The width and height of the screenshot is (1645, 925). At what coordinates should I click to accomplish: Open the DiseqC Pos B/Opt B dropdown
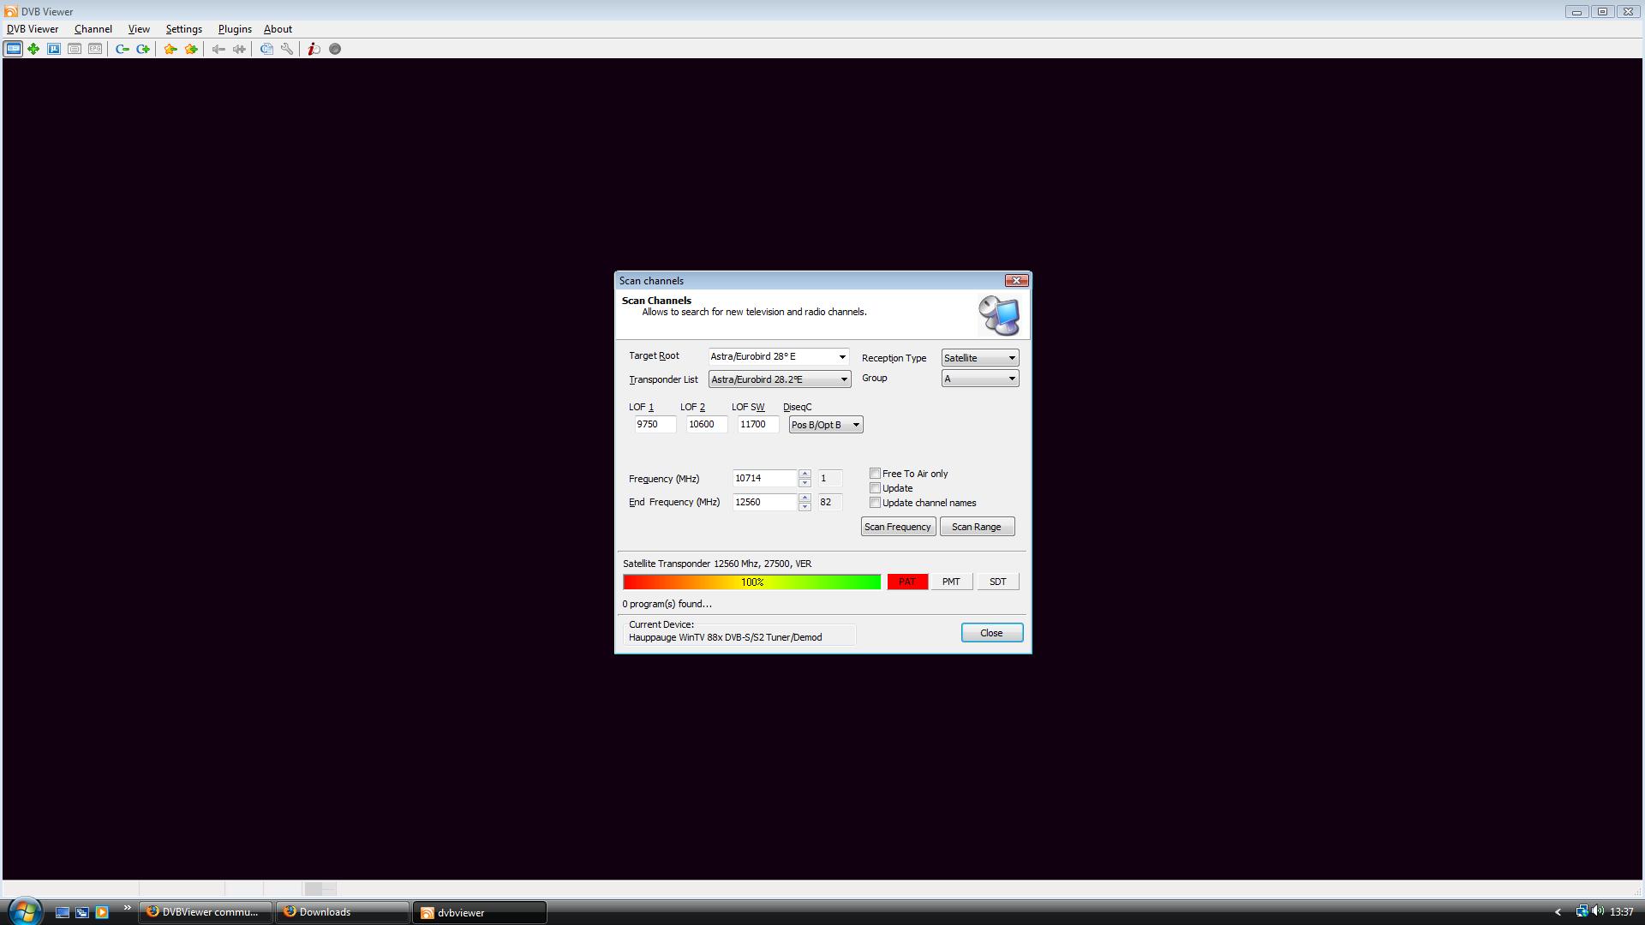[854, 425]
